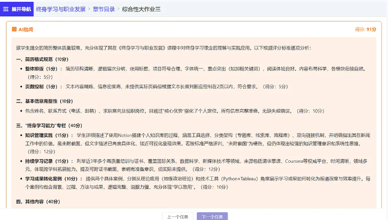The image size is (388, 220).
Task: Click the 展开导航 expand navigation button
Action: (17, 9)
